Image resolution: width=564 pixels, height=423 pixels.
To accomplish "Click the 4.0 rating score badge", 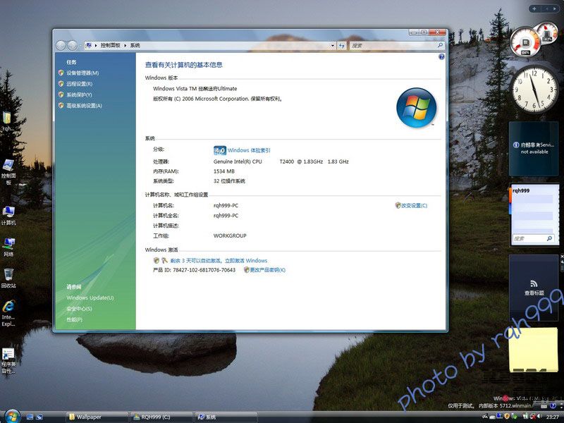I will pyautogui.click(x=220, y=150).
